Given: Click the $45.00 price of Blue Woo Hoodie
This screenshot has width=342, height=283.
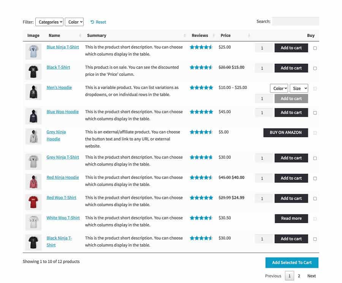Looking at the screenshot, I should click(x=225, y=112).
